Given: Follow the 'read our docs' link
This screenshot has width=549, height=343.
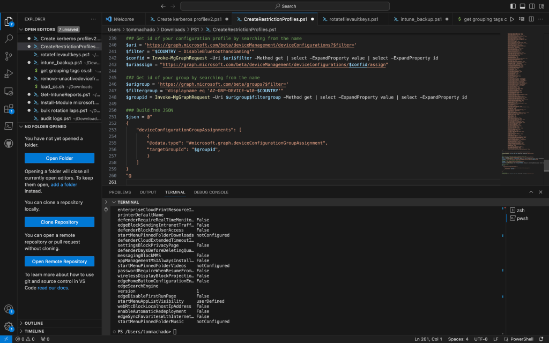Looking at the screenshot, I should tap(53, 288).
